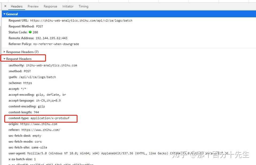Open the Initiator tab

click(x=68, y=6)
